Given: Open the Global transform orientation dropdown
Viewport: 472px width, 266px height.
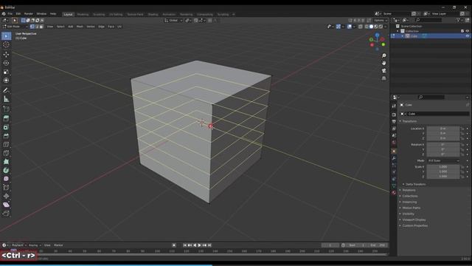Looking at the screenshot, I should point(173,20).
